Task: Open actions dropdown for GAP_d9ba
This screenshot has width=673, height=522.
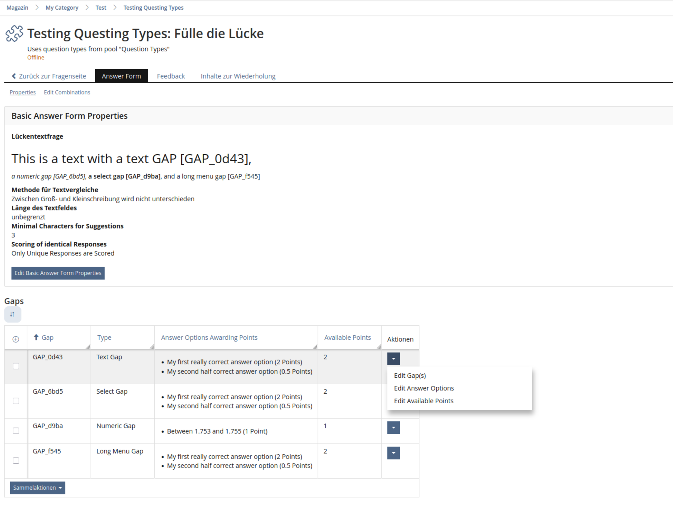Action: (393, 428)
